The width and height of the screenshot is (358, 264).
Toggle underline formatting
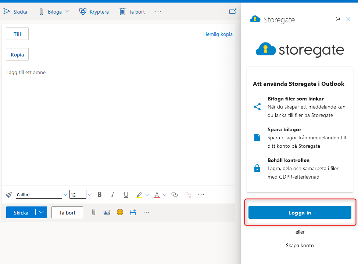coord(126,195)
